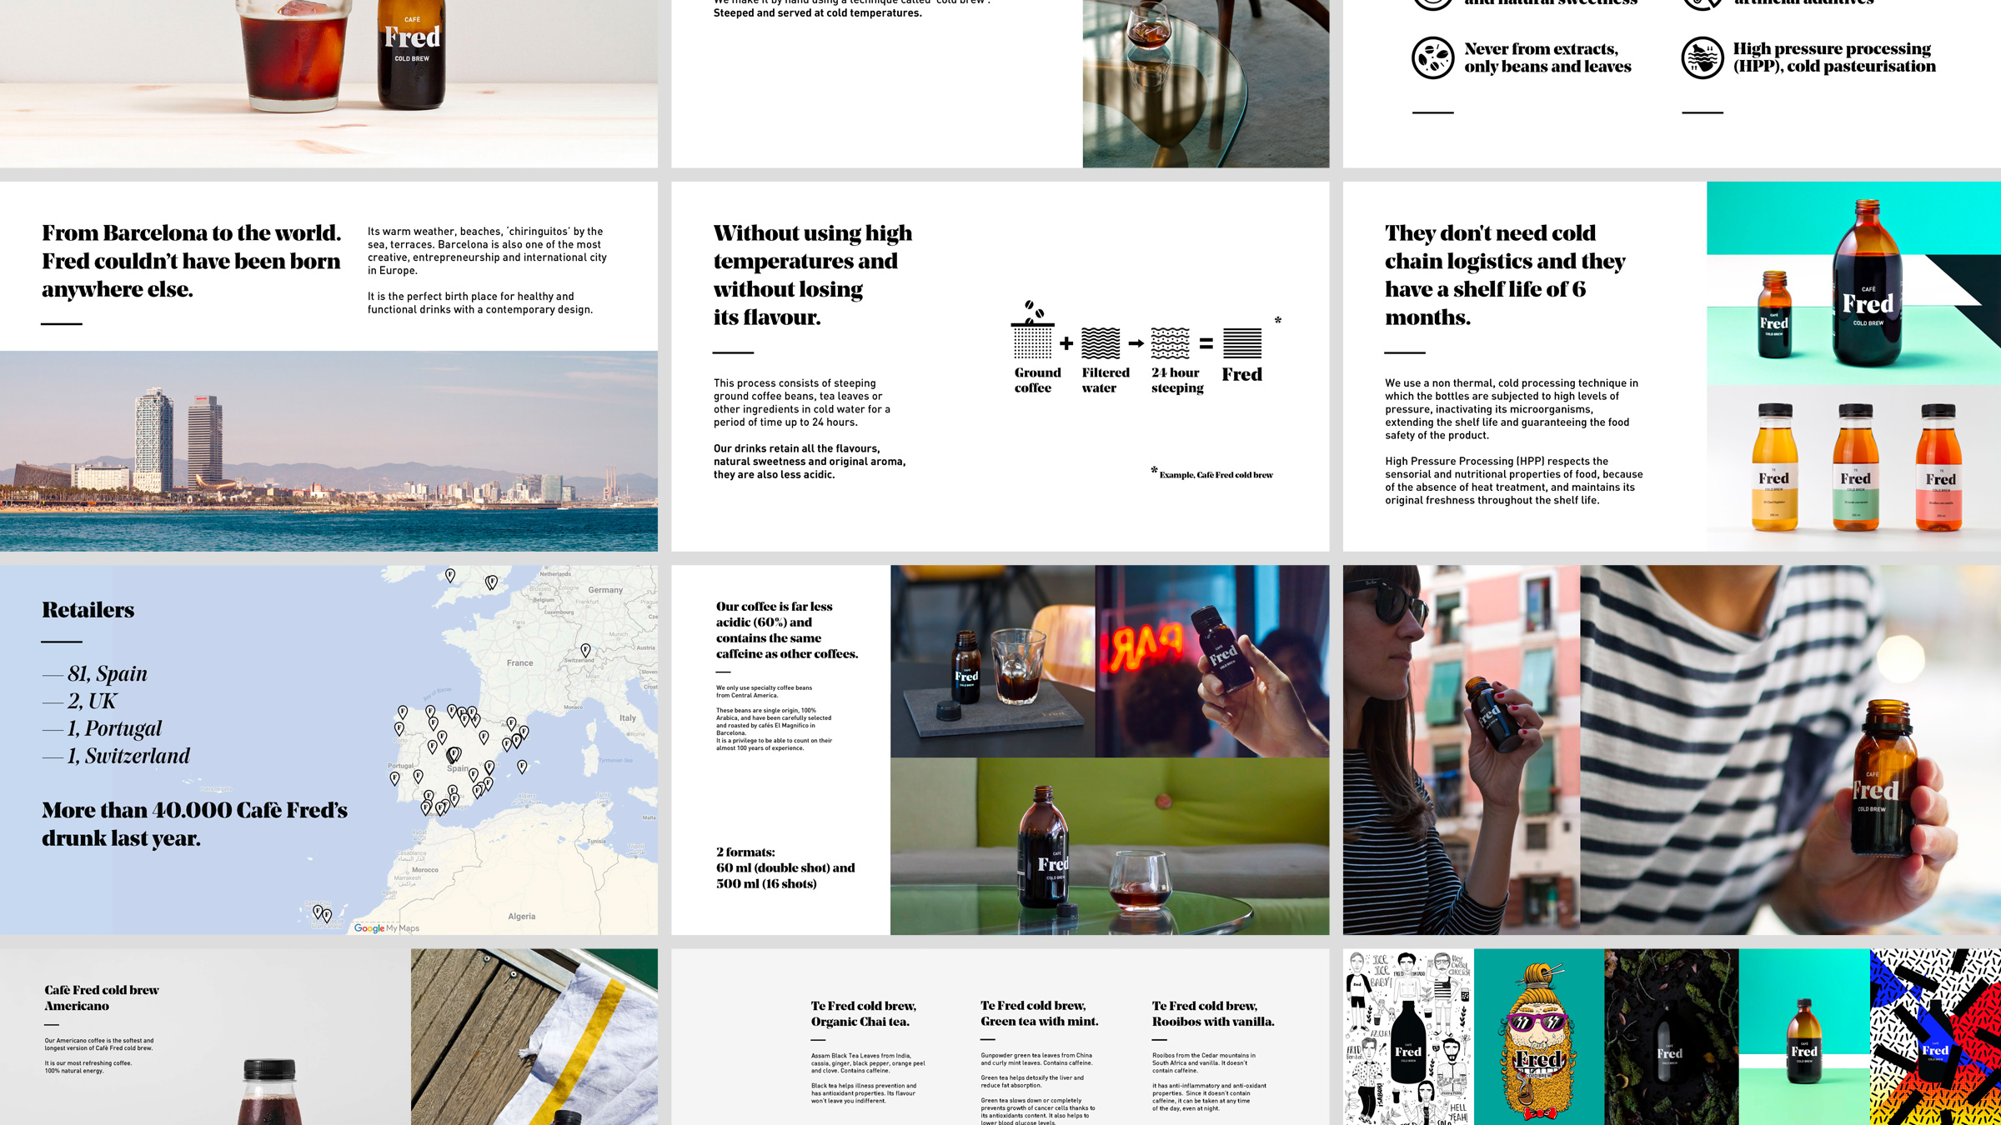The image size is (2001, 1125).
Task: Click the striped Fred result icon
Action: (x=1241, y=343)
